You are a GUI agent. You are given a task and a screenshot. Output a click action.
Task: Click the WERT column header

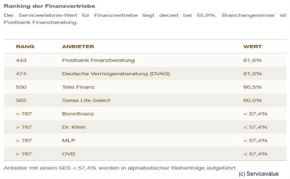pyautogui.click(x=253, y=46)
